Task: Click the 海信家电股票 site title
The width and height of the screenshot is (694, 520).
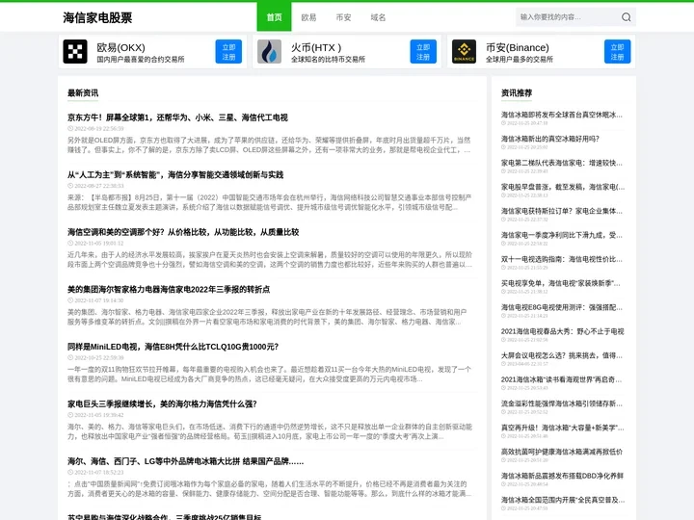Action: click(97, 17)
